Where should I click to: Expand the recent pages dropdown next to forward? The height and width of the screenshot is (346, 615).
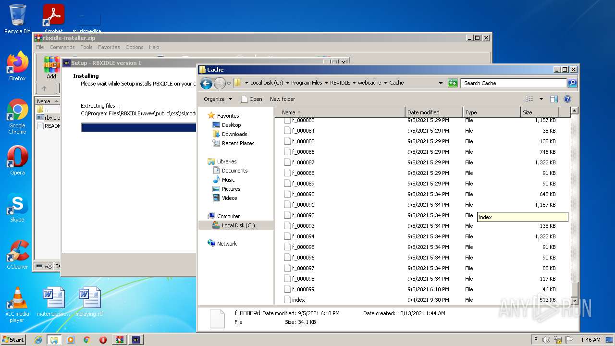(x=229, y=83)
